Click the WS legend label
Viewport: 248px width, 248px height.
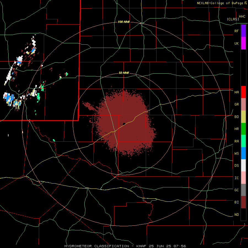coord(236,153)
